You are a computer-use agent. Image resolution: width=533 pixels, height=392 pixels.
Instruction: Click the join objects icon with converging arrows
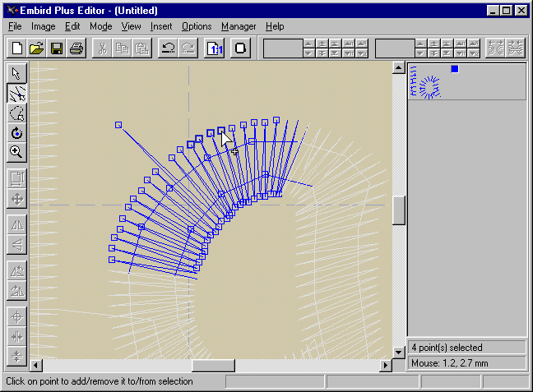point(516,48)
